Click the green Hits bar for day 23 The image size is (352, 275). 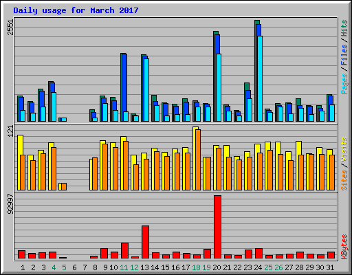[245, 102]
